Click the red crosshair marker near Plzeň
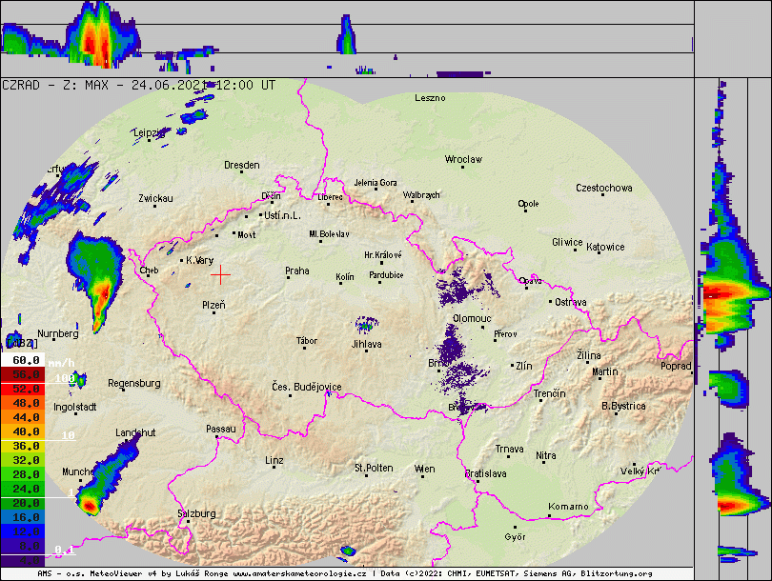772x581 pixels. [x=220, y=274]
